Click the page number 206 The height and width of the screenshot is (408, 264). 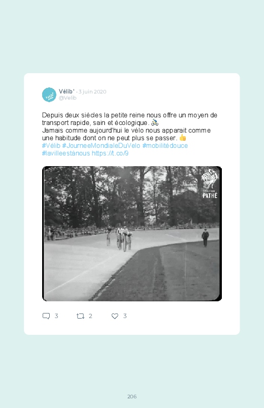click(x=132, y=396)
